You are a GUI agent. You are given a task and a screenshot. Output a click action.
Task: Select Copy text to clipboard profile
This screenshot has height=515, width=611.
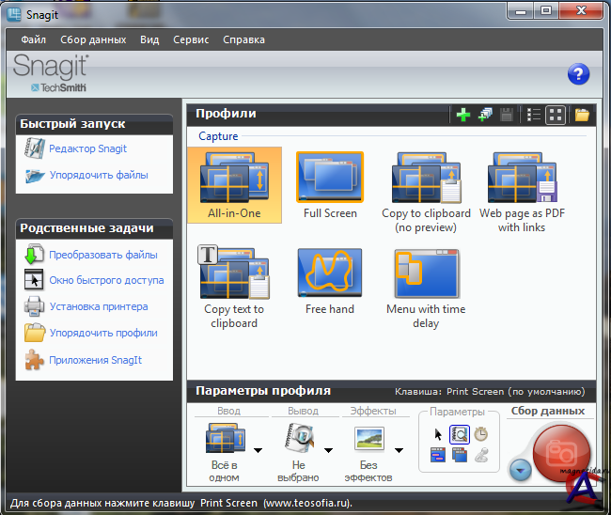pyautogui.click(x=234, y=288)
